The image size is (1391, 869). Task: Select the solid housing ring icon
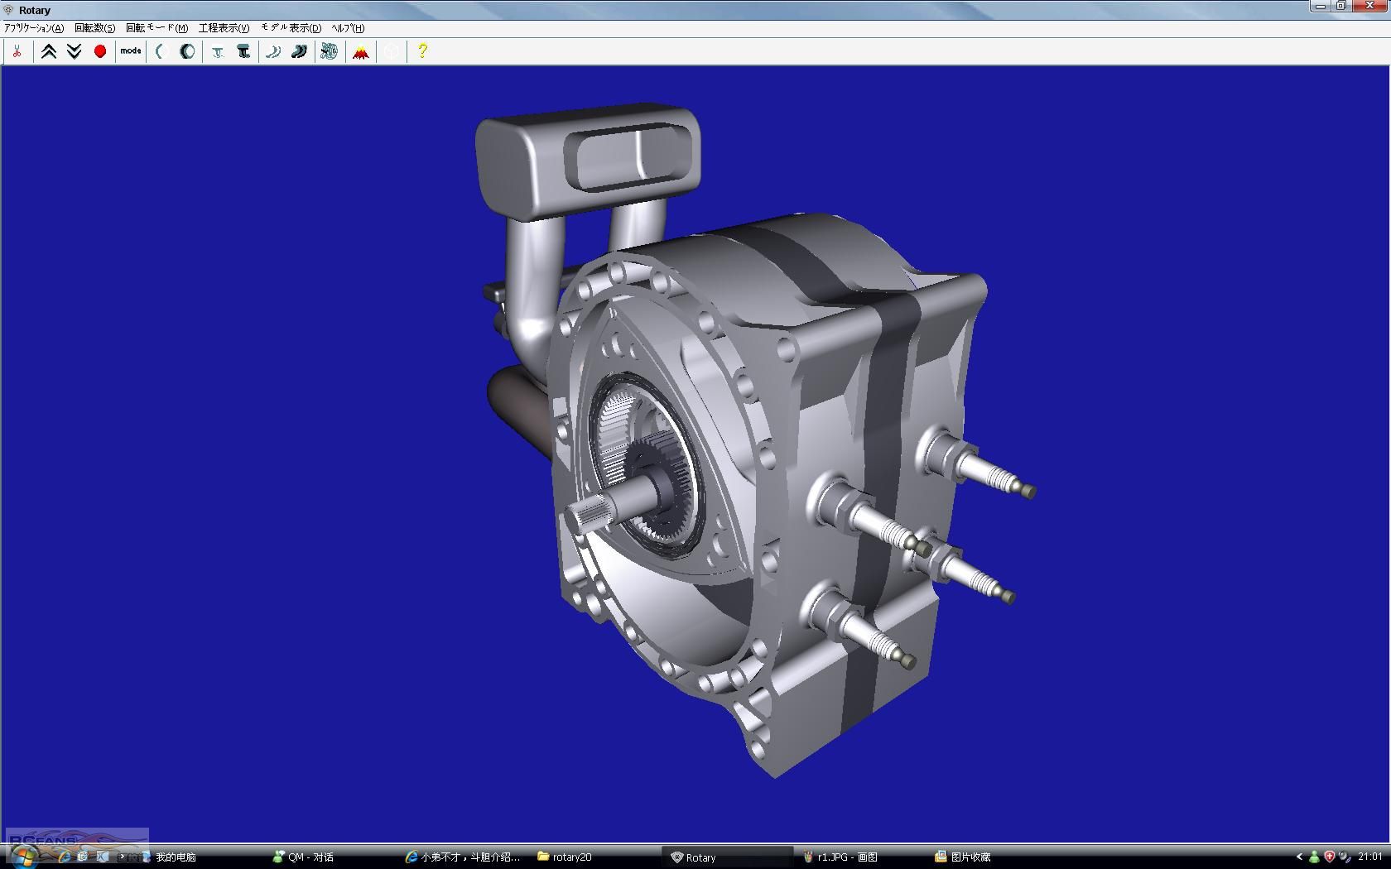coord(187,51)
